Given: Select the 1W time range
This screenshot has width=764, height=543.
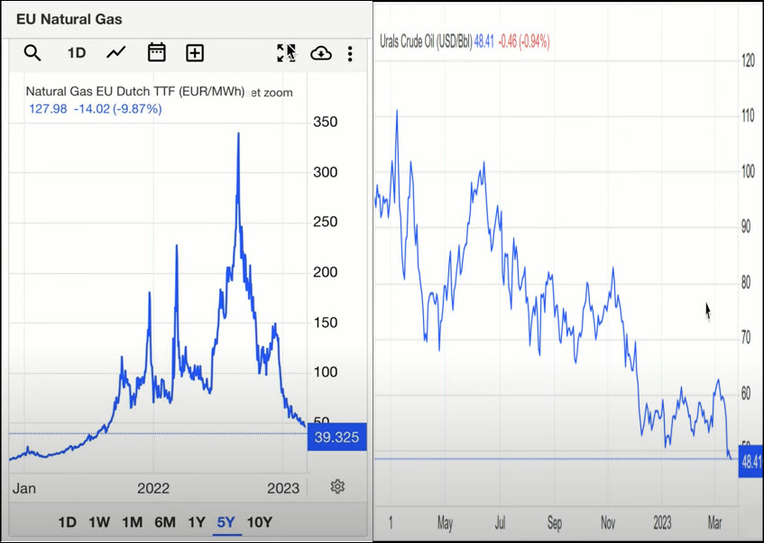Looking at the screenshot, I should [99, 522].
